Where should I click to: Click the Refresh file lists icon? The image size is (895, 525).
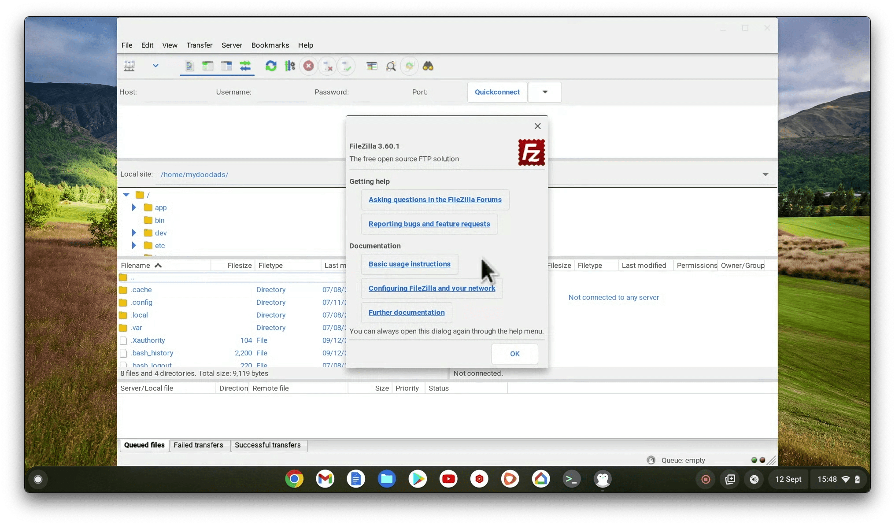pyautogui.click(x=271, y=66)
